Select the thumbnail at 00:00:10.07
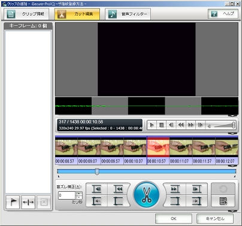Viewport: 242px width, 226px height. click(135, 150)
